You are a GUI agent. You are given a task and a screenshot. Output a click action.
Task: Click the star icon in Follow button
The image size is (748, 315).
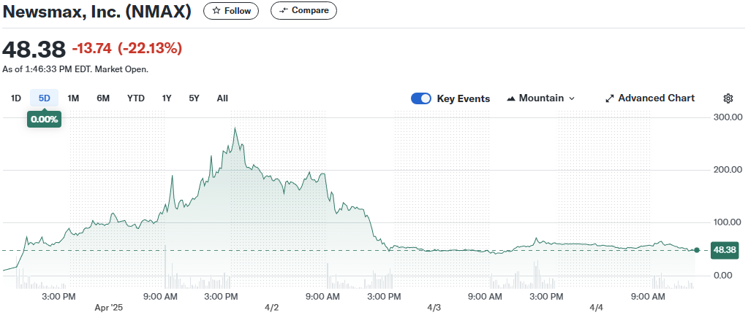click(x=216, y=10)
